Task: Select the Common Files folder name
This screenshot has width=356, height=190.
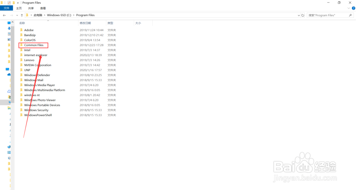Action: click(x=33, y=45)
